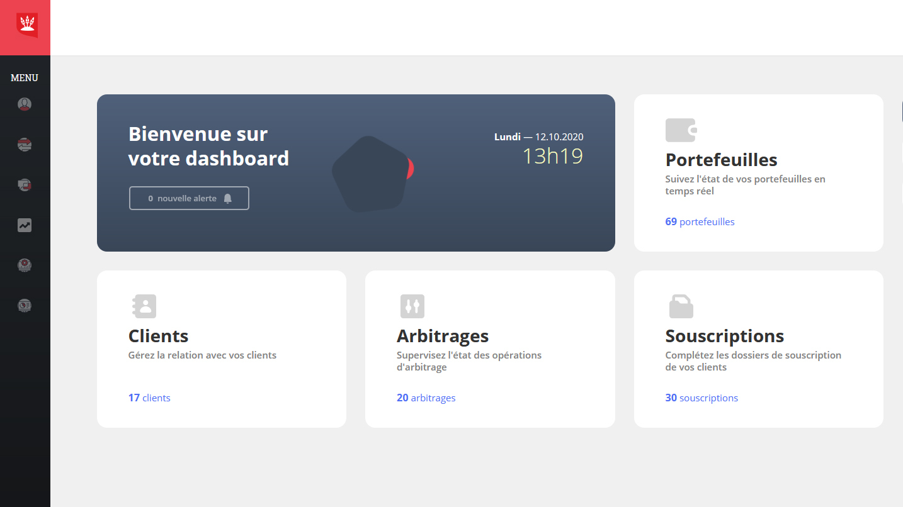Select the overlapping windows sidebar icon

pyautogui.click(x=25, y=185)
